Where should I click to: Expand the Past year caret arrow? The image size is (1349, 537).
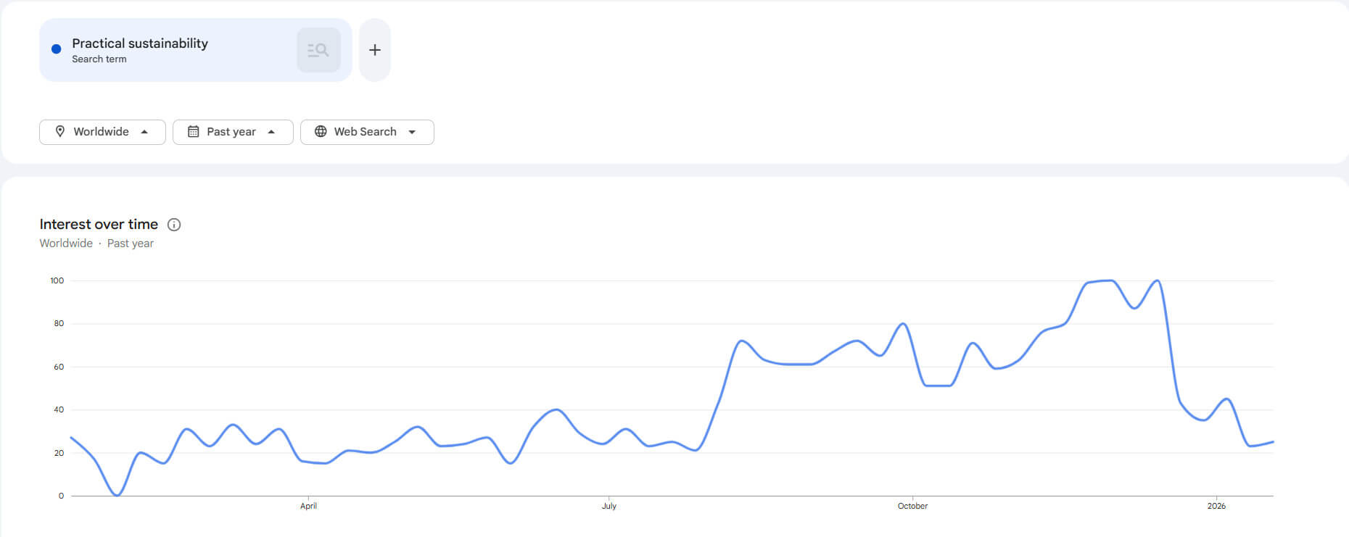[271, 131]
